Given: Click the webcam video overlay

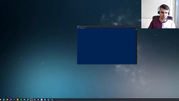Looking at the screenshot, I should [160, 14].
